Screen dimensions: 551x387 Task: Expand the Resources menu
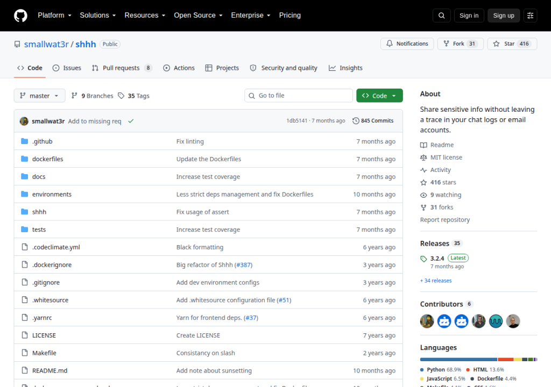tap(145, 16)
